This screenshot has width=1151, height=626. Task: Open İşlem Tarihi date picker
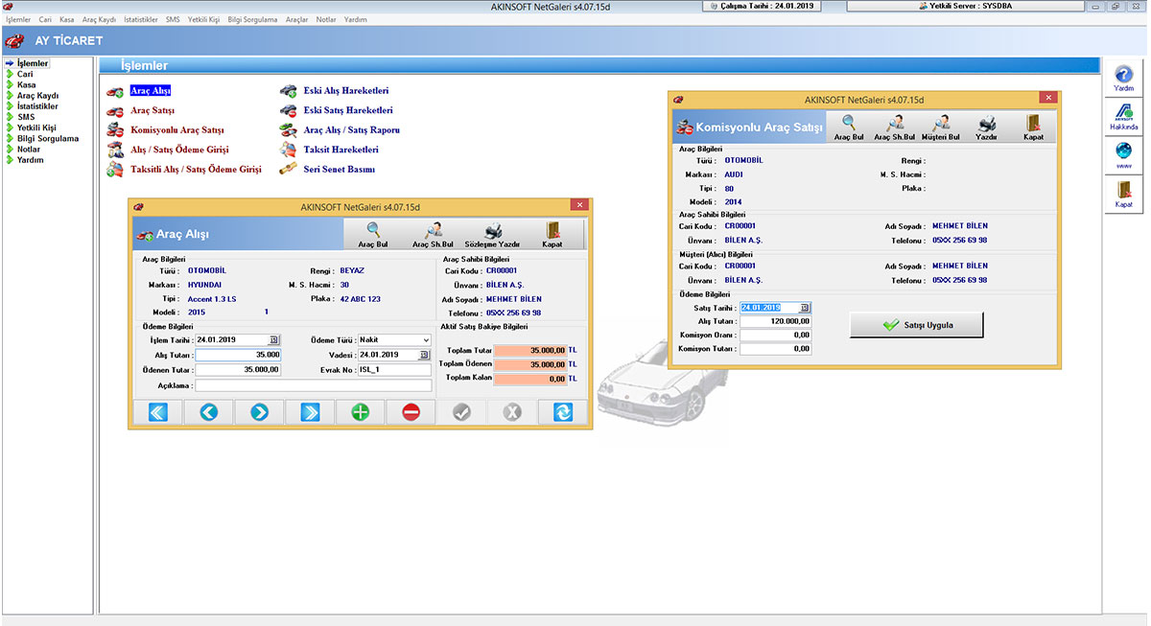click(x=274, y=340)
